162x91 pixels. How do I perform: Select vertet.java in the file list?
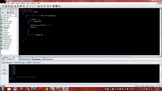(6, 49)
